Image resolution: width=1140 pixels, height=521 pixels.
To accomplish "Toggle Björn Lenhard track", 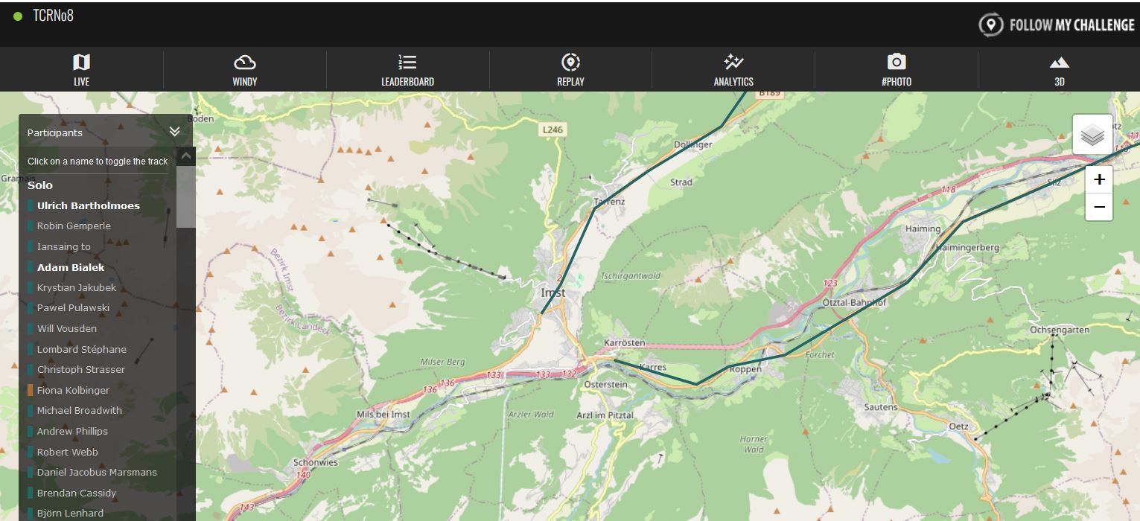I will tap(70, 513).
